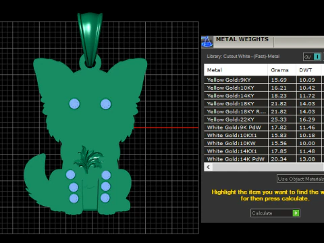Select the Yellow Gold:9KY row
The height and width of the screenshot is (243, 324).
click(x=264, y=80)
